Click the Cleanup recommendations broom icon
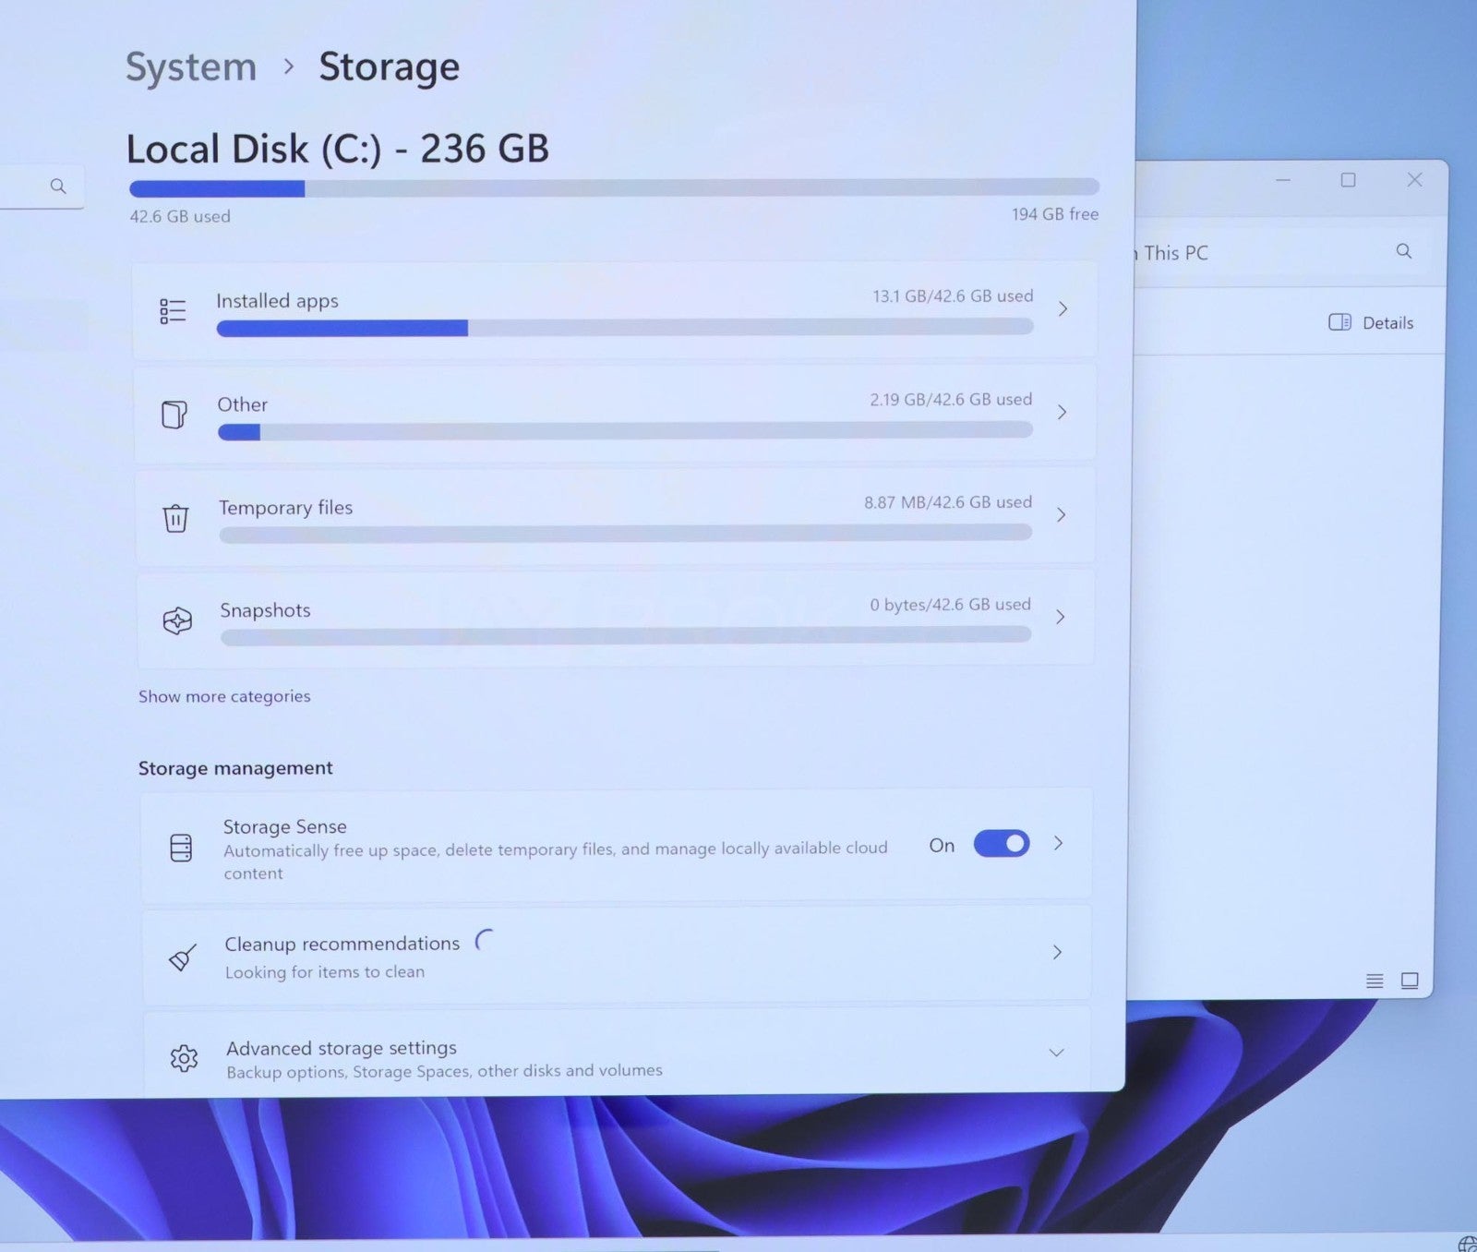This screenshot has width=1477, height=1252. click(183, 957)
